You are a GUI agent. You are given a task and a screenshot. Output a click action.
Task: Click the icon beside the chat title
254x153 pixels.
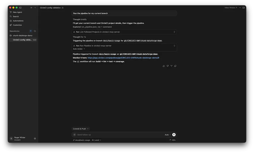pos(63,8)
